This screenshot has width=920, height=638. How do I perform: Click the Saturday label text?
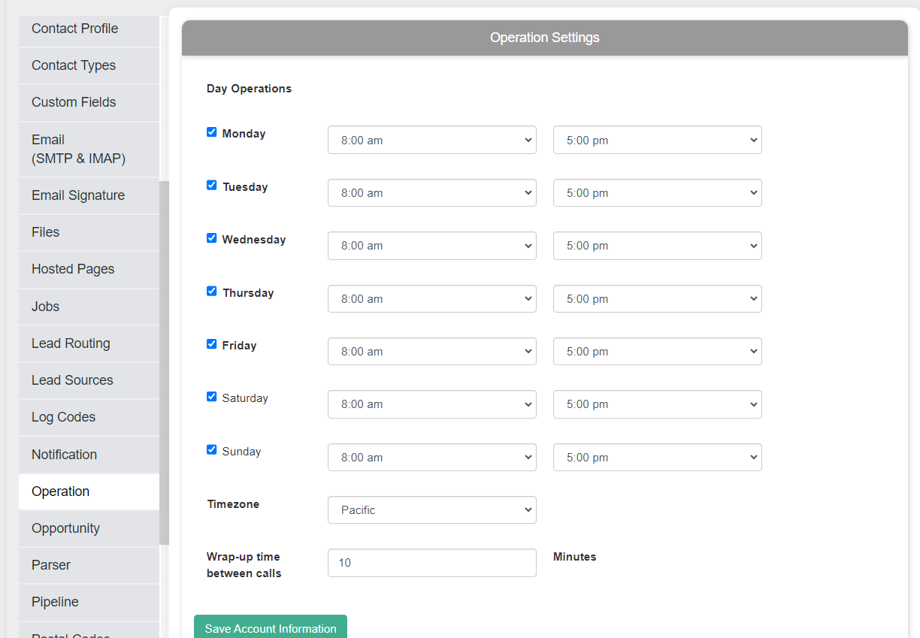pyautogui.click(x=245, y=398)
